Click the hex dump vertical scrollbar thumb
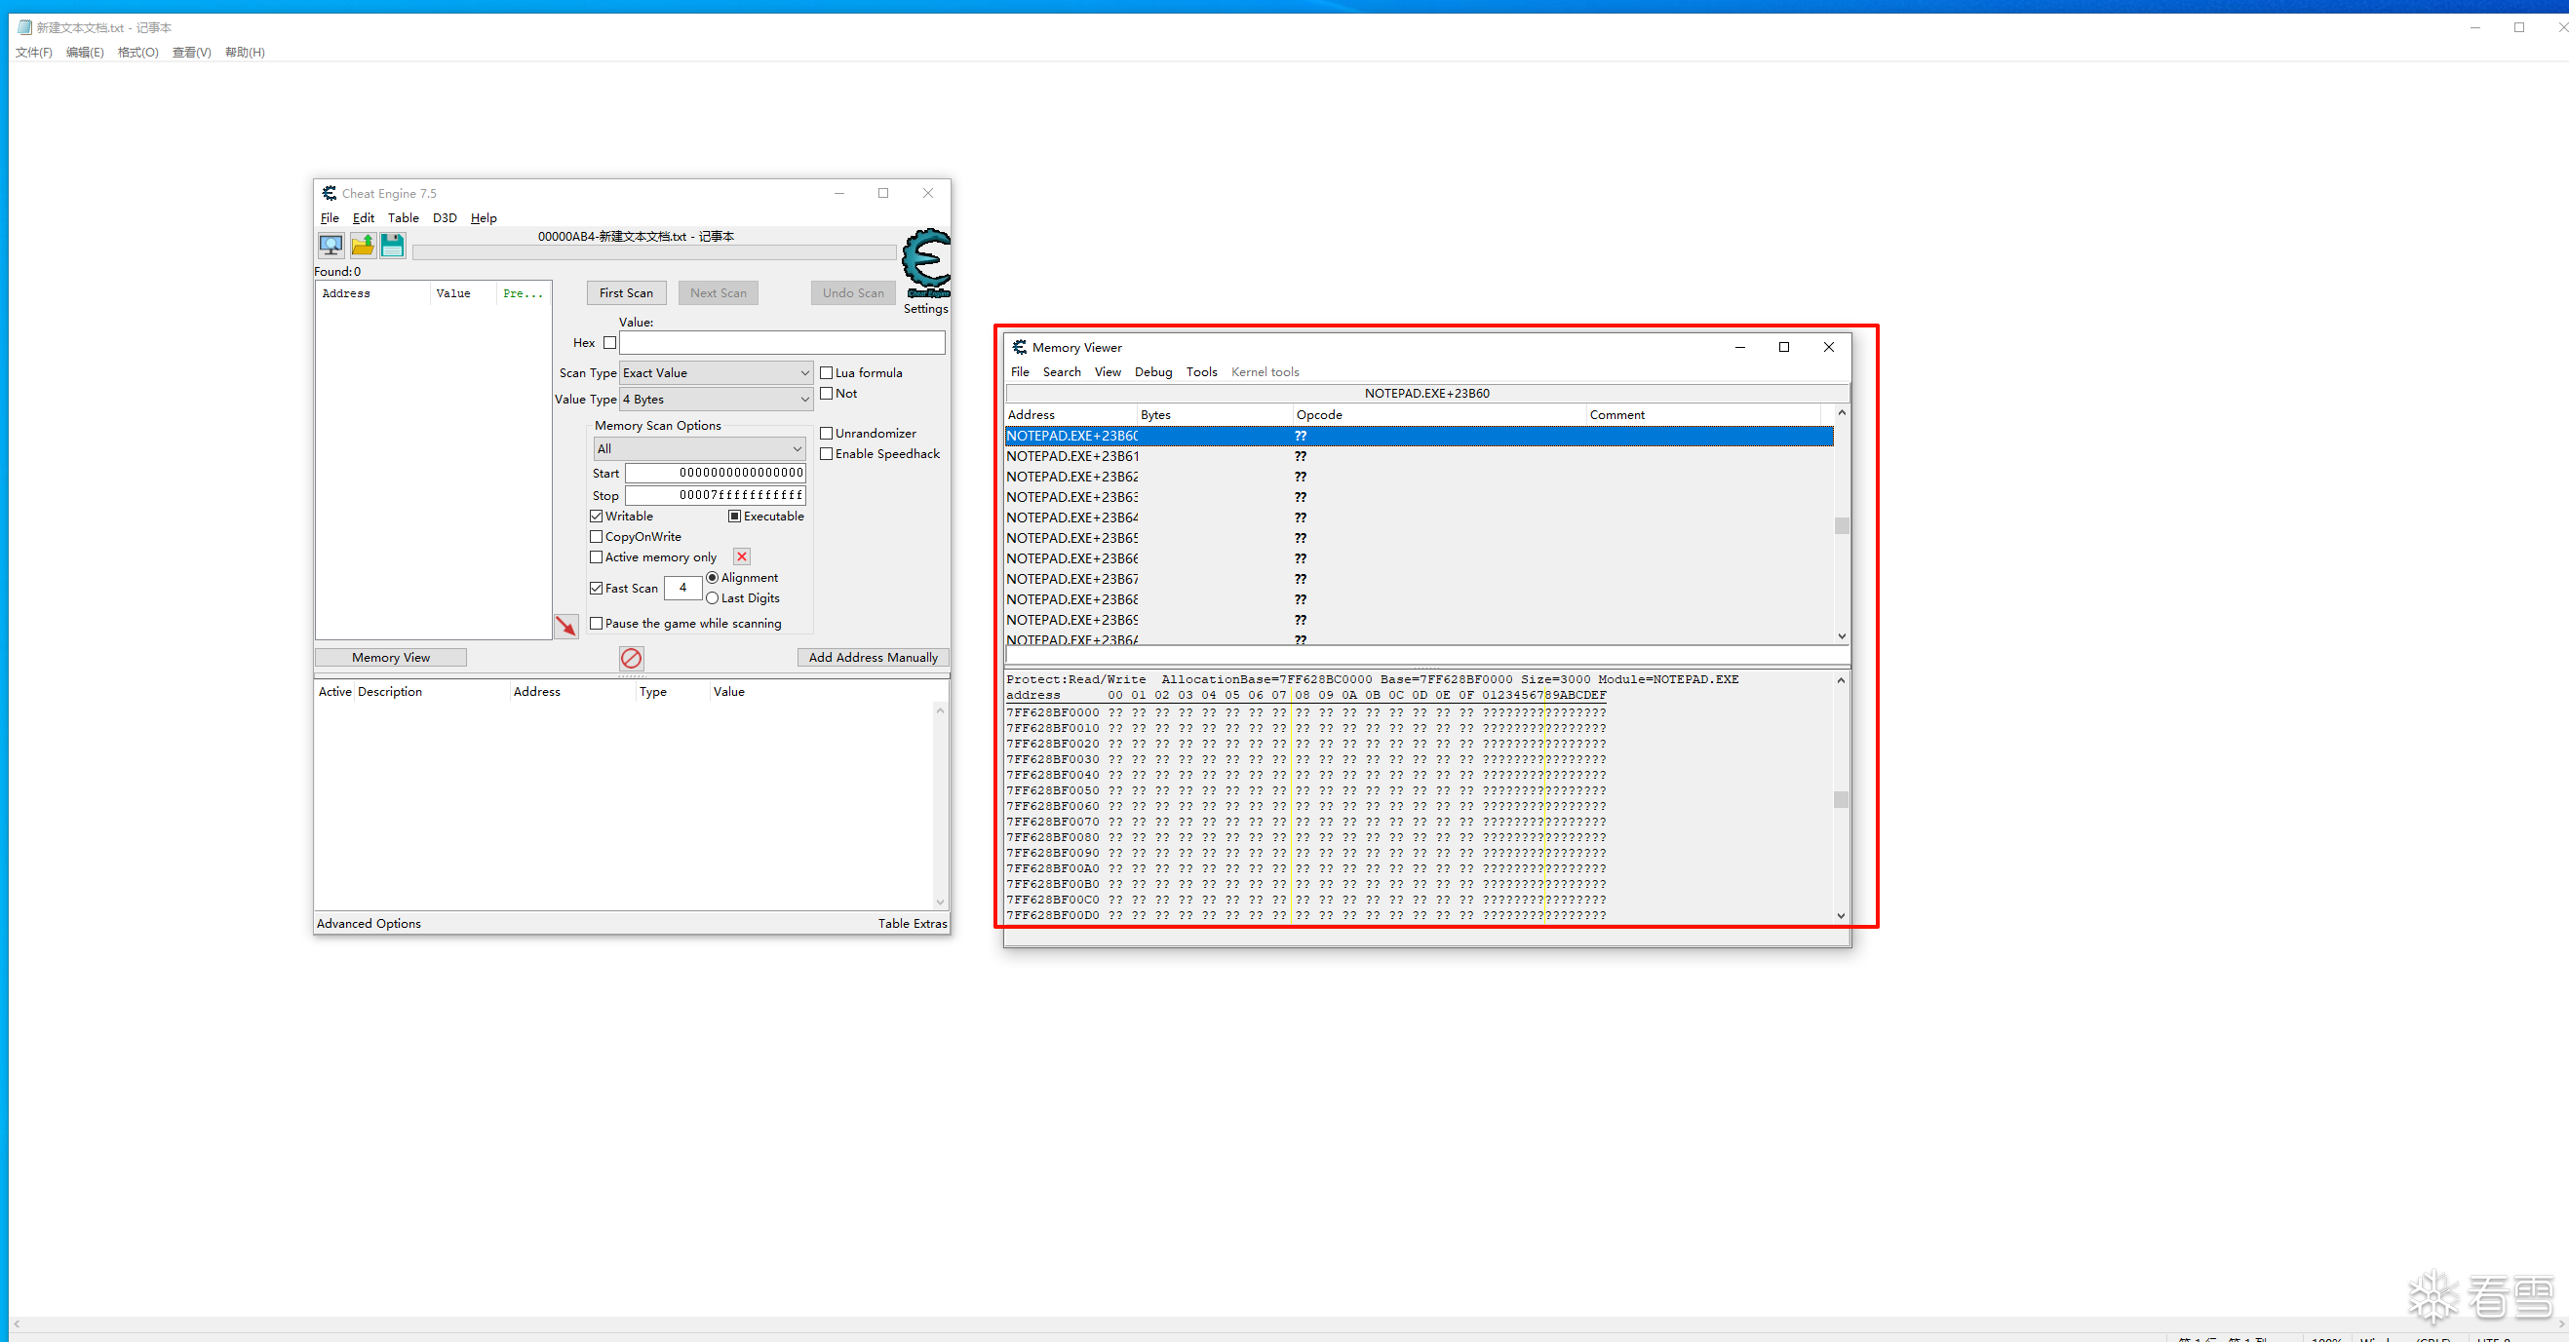This screenshot has width=2569, height=1342. (x=1841, y=799)
